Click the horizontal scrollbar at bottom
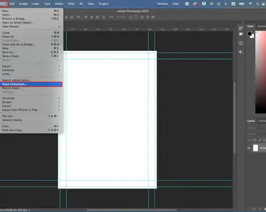 (132, 210)
